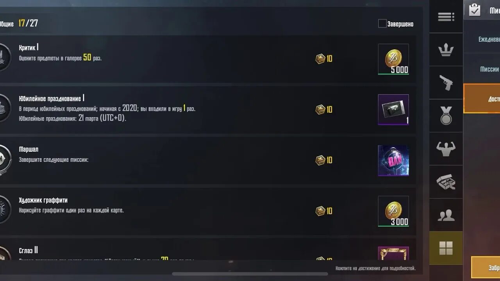Toggle the Завершено checkbox

point(382,24)
